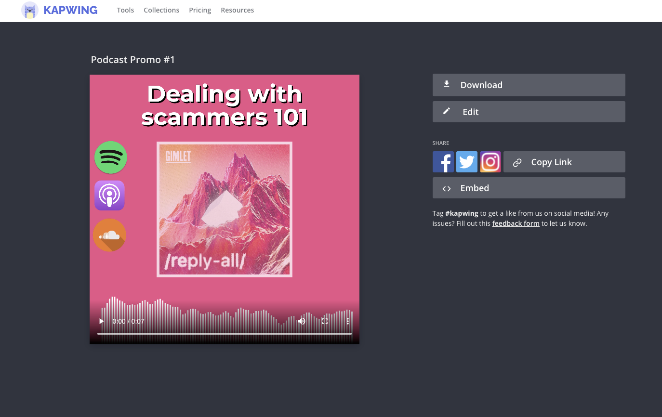Open video more options (three dots)
Viewport: 662px width, 417px height.
tap(347, 321)
